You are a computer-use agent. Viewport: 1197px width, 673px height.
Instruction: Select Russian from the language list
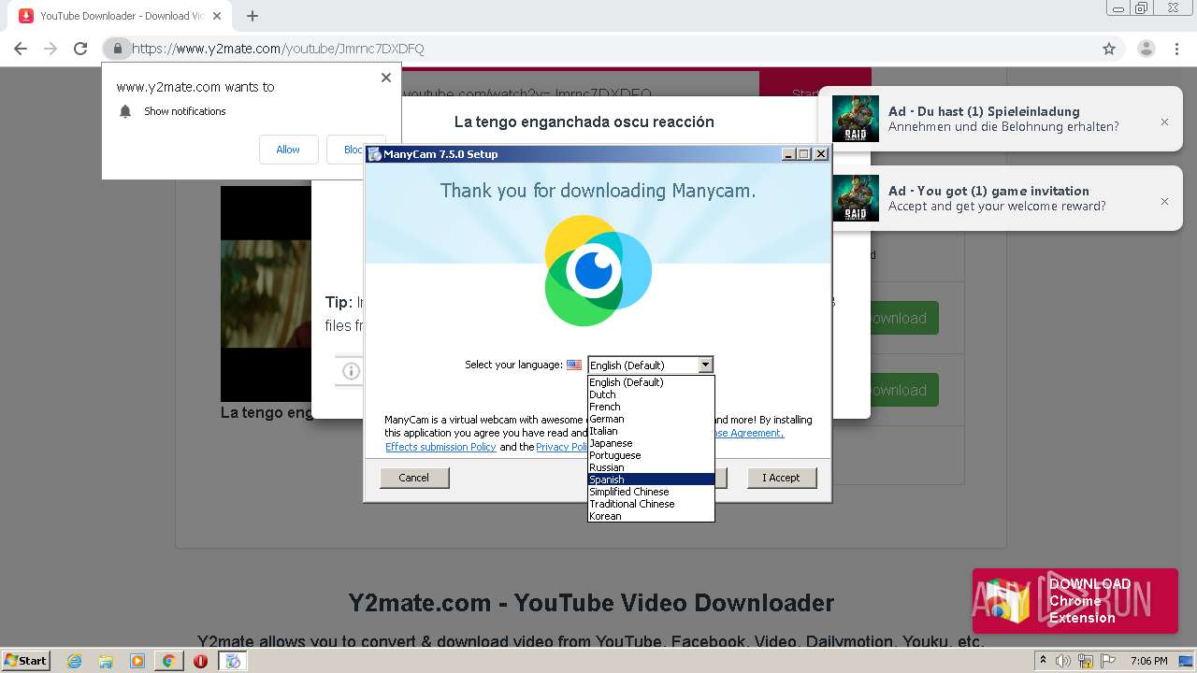click(x=651, y=467)
